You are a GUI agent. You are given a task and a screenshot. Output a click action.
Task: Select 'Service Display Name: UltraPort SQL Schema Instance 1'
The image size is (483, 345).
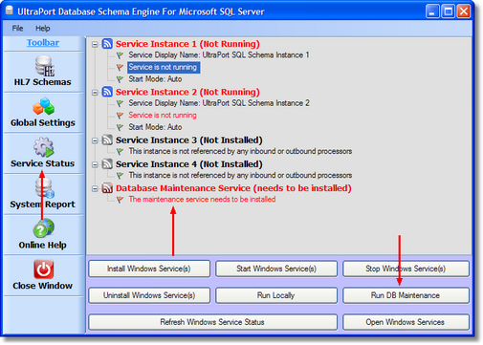[219, 55]
